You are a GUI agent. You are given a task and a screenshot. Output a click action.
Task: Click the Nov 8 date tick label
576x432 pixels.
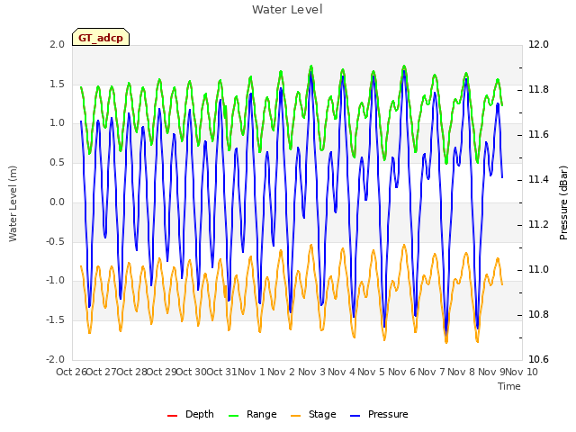[461, 372]
